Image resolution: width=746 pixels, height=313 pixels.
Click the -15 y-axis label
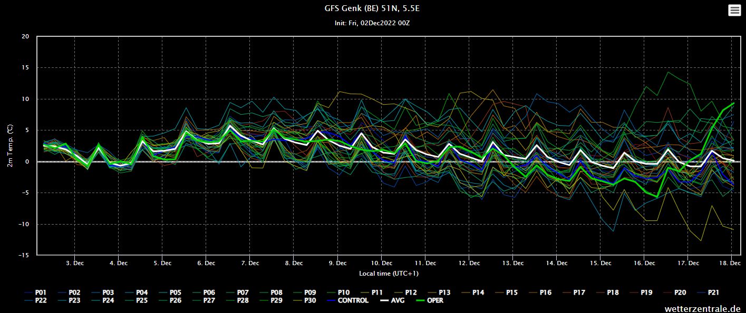24,255
